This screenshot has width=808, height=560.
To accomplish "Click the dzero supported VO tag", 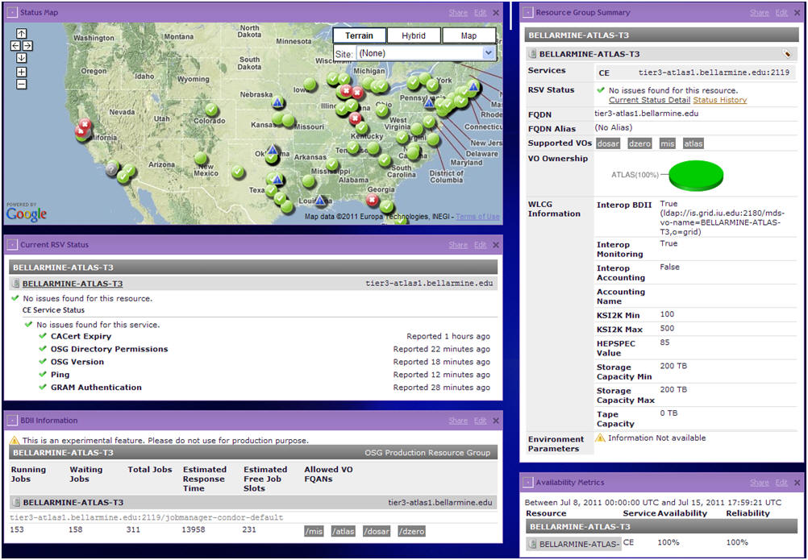I will click(x=639, y=144).
